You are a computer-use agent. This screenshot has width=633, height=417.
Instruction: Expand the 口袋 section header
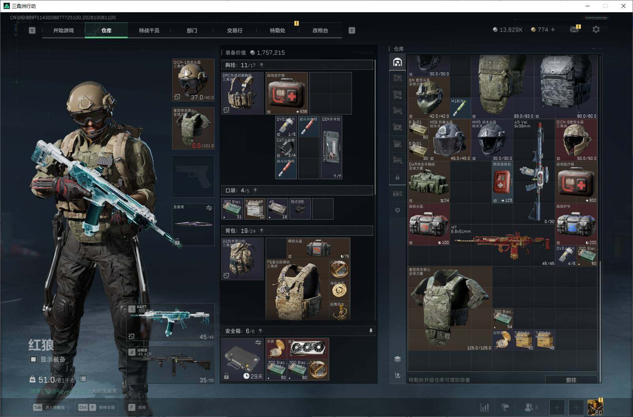coord(297,190)
